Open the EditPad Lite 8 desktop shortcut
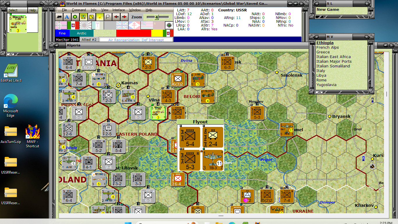Image resolution: width=398 pixels, height=224 pixels. coord(11,73)
